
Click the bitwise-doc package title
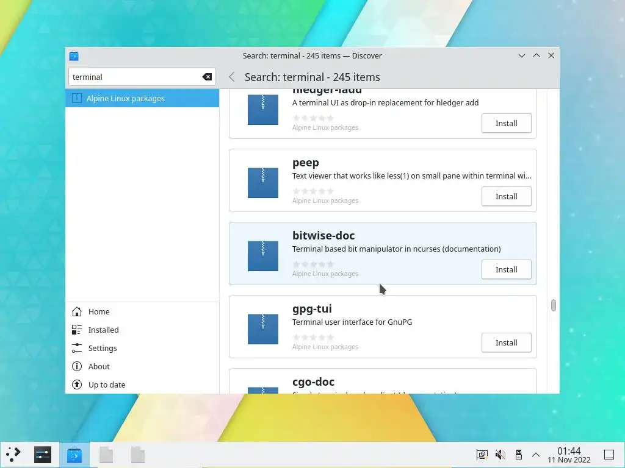(323, 236)
